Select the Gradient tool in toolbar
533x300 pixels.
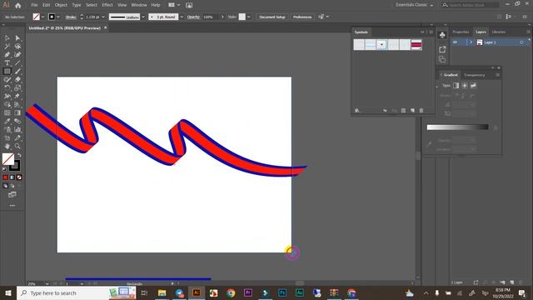pos(17,113)
